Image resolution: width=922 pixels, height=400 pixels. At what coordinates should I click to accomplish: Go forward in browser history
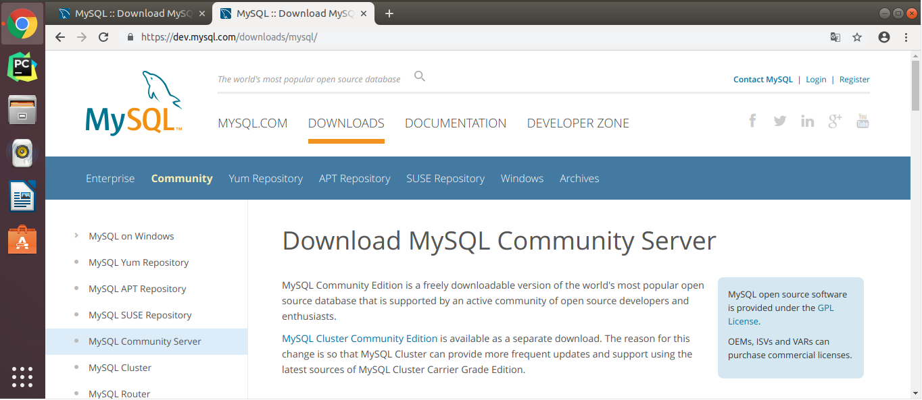click(82, 37)
